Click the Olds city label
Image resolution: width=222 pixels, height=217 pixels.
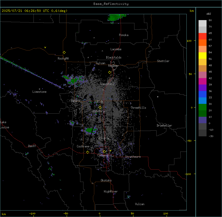pyautogui.click(x=100, y=102)
